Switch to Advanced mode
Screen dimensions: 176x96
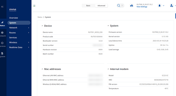tap(101, 6)
